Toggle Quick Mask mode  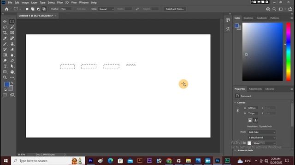(5, 95)
